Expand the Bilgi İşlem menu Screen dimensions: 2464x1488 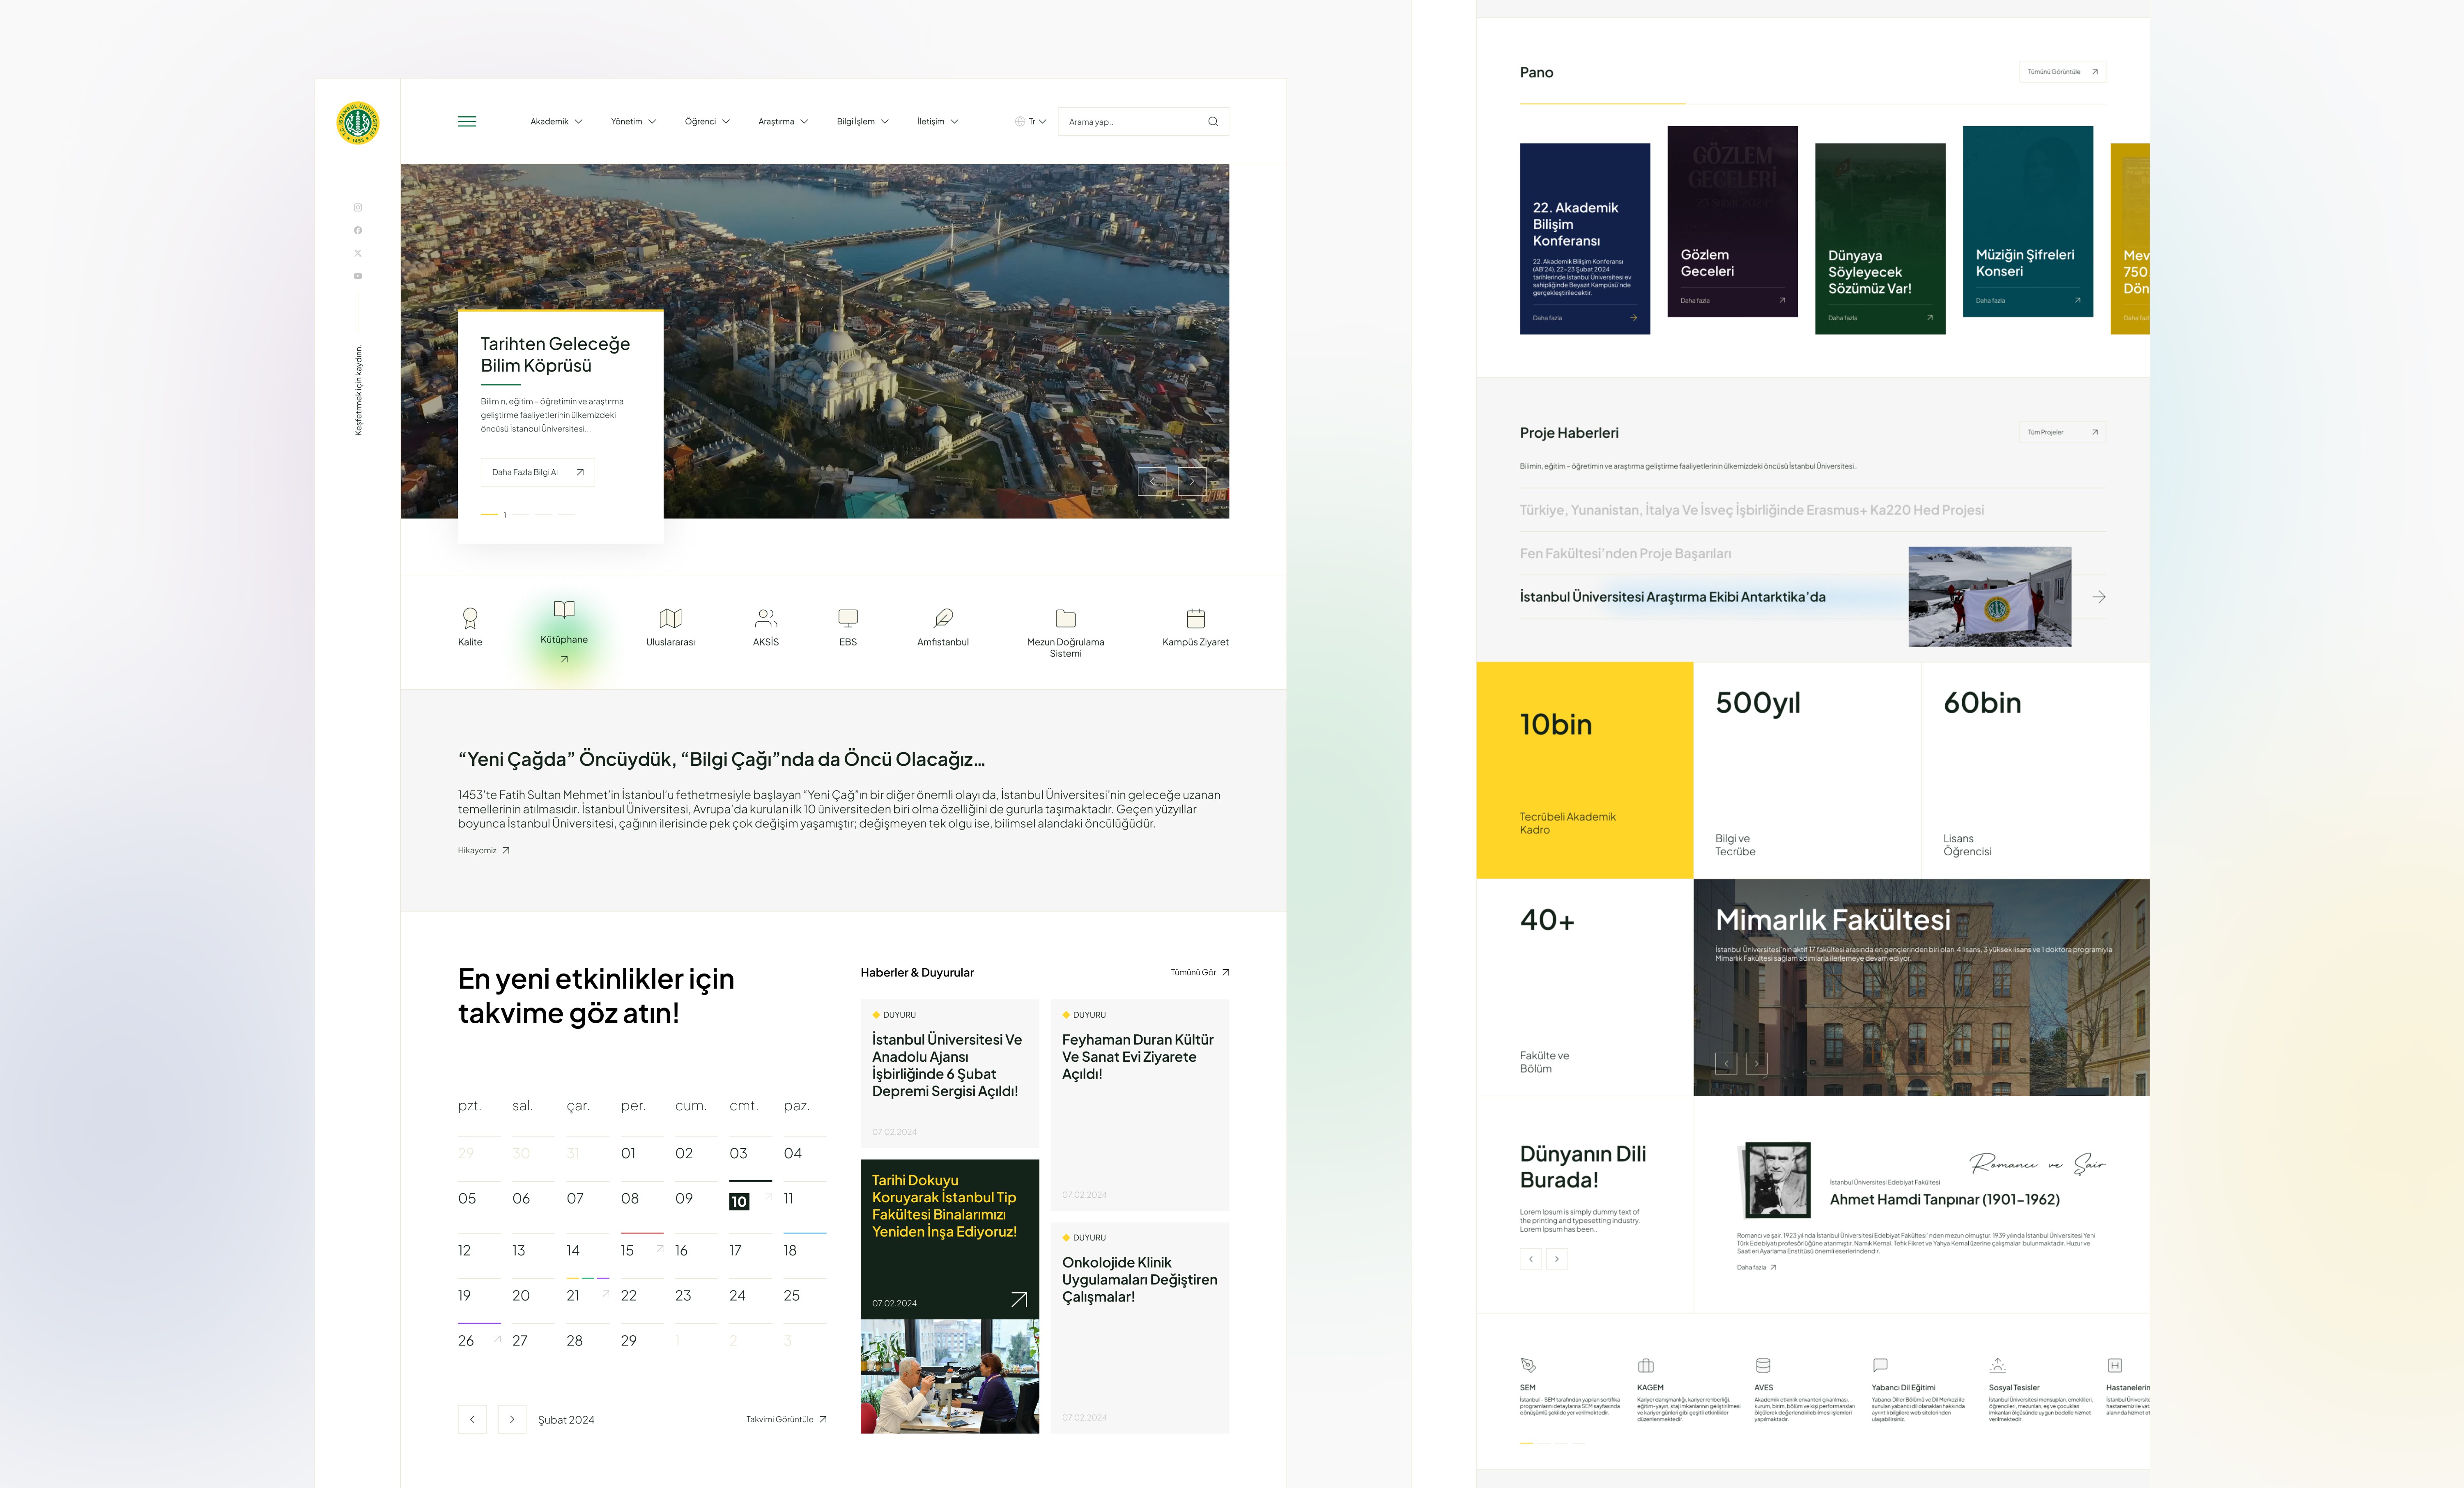click(x=863, y=122)
